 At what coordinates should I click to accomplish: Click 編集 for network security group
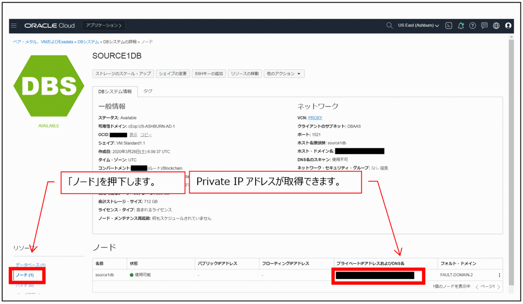pyautogui.click(x=384, y=168)
